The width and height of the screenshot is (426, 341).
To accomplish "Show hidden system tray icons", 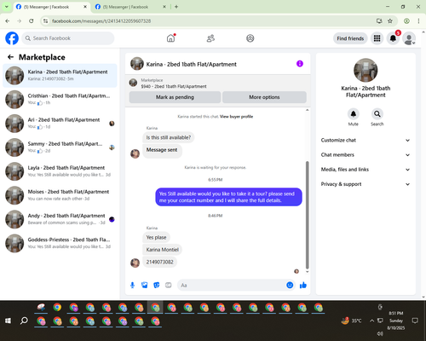I will coord(371,321).
